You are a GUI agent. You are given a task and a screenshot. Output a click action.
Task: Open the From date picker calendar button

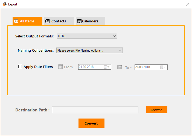click(107, 67)
